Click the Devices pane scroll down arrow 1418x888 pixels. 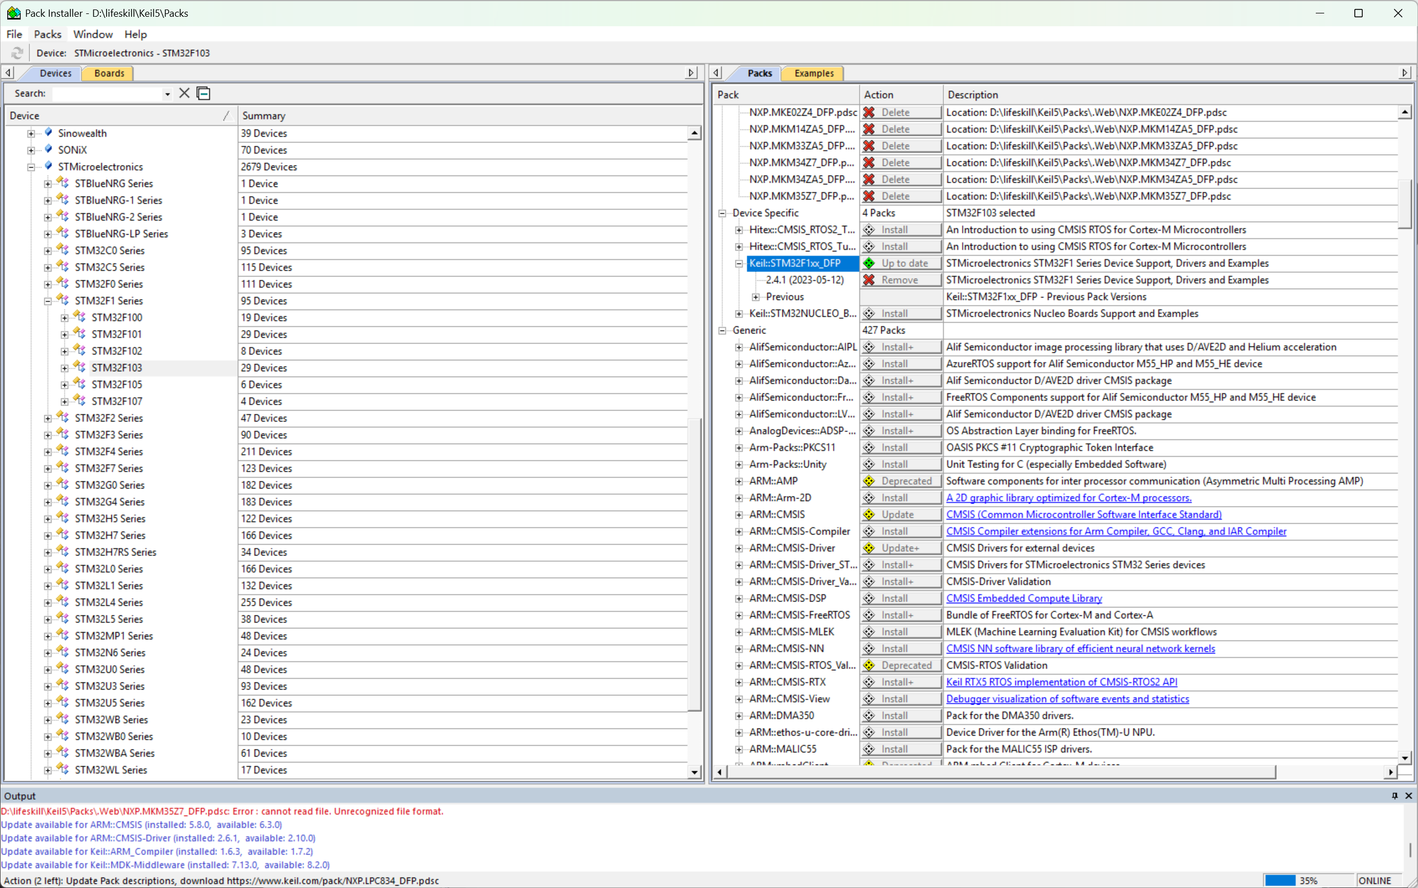click(x=695, y=772)
